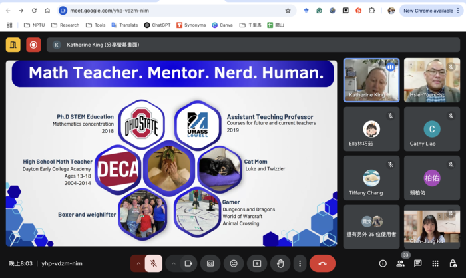Leave the call with red button
Viewport: 466px width, 278px height.
coord(322,263)
